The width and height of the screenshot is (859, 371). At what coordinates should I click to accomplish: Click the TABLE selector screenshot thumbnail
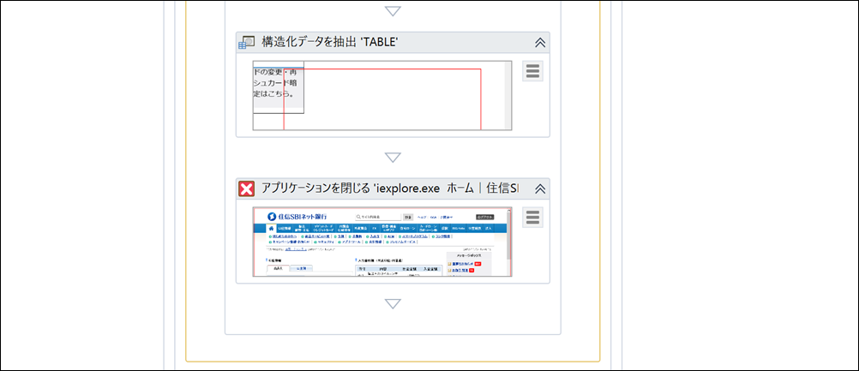[x=382, y=96]
